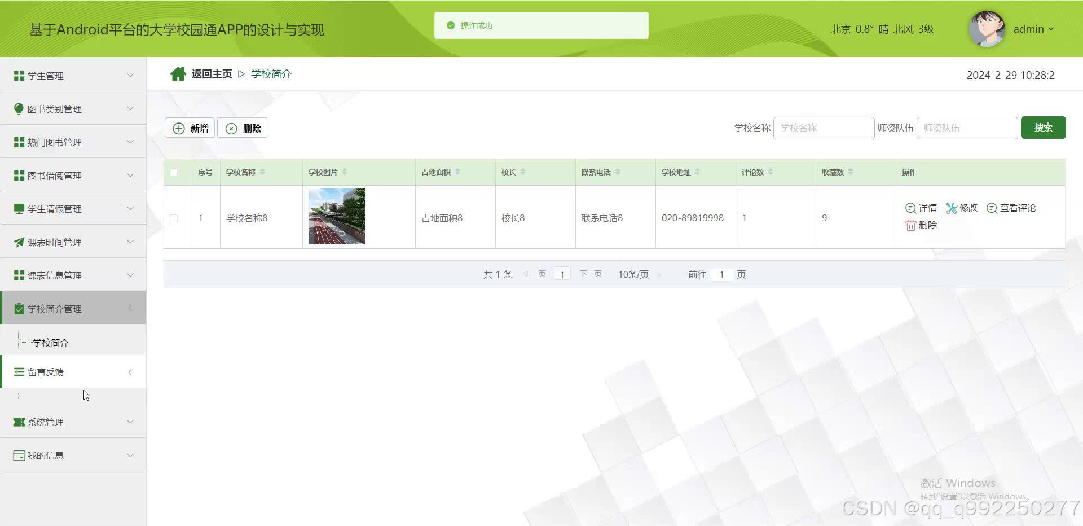Open the 10条/页 page size dropdown
The width and height of the screenshot is (1083, 526).
click(639, 274)
